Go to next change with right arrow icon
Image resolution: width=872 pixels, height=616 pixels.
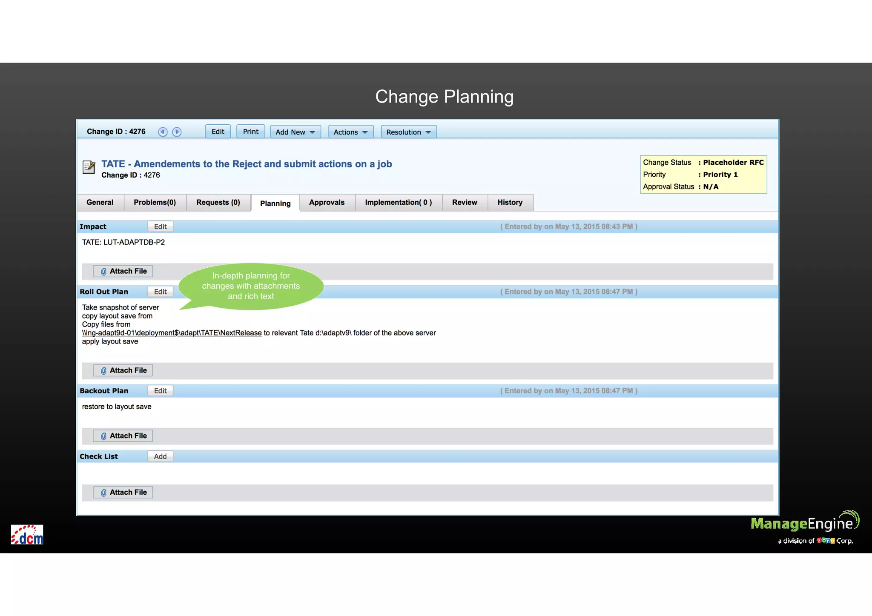click(x=177, y=132)
